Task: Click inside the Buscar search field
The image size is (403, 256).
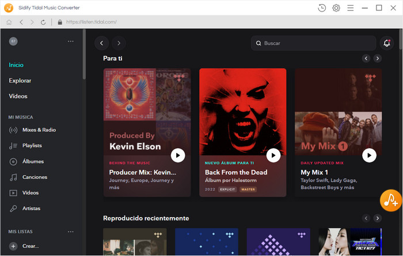Action: [314, 43]
